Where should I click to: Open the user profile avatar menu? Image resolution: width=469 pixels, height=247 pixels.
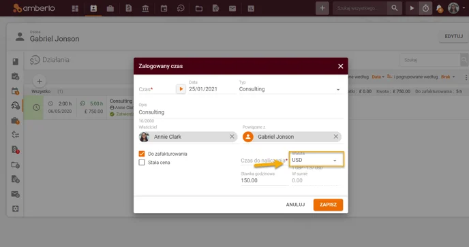click(453, 8)
